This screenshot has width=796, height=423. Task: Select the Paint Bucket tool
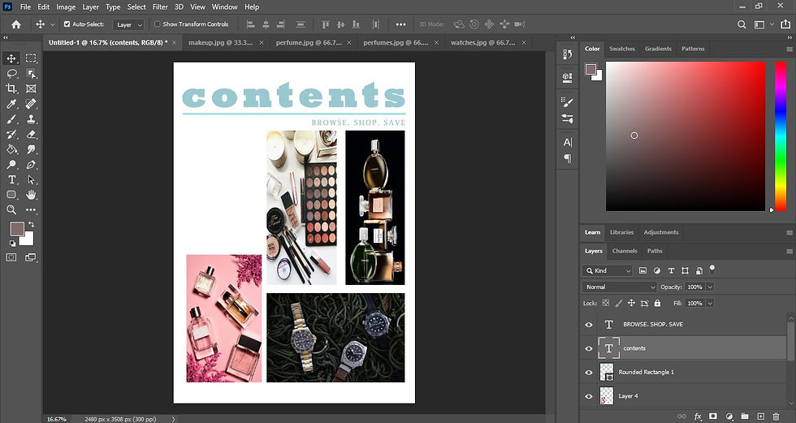click(x=11, y=149)
